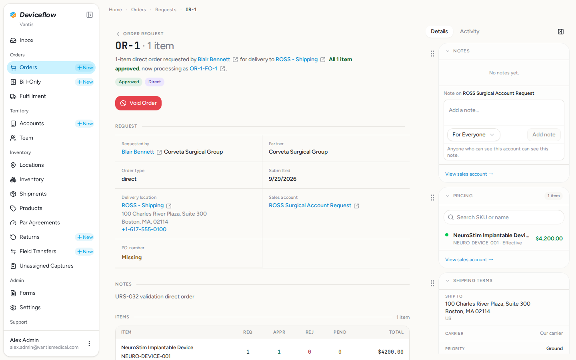Viewport: 576px width, 360px height.
Task: Open View sales account link under Notes
Action: [x=469, y=174]
